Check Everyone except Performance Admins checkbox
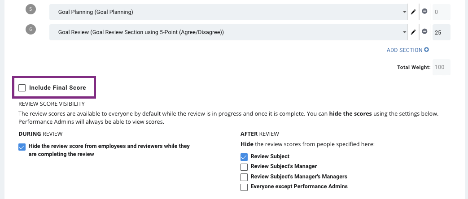This screenshot has height=199, width=468. (x=244, y=187)
